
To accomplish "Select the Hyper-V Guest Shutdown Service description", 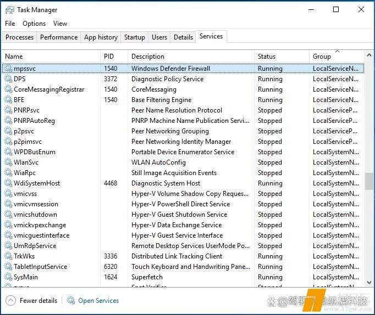I will [x=179, y=215].
